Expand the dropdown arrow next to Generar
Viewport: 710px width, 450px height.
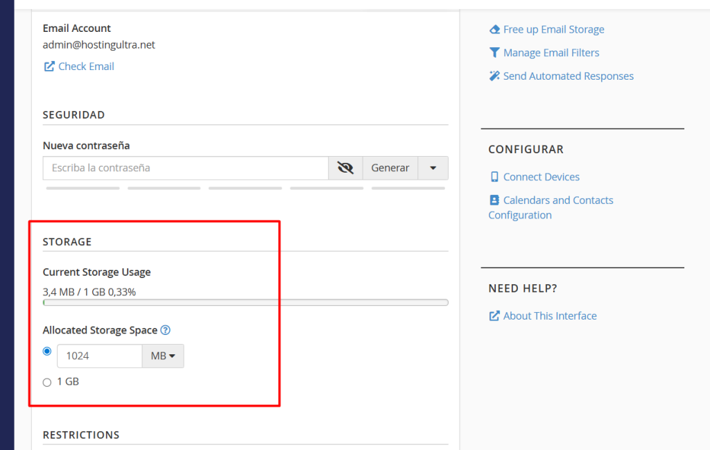433,168
